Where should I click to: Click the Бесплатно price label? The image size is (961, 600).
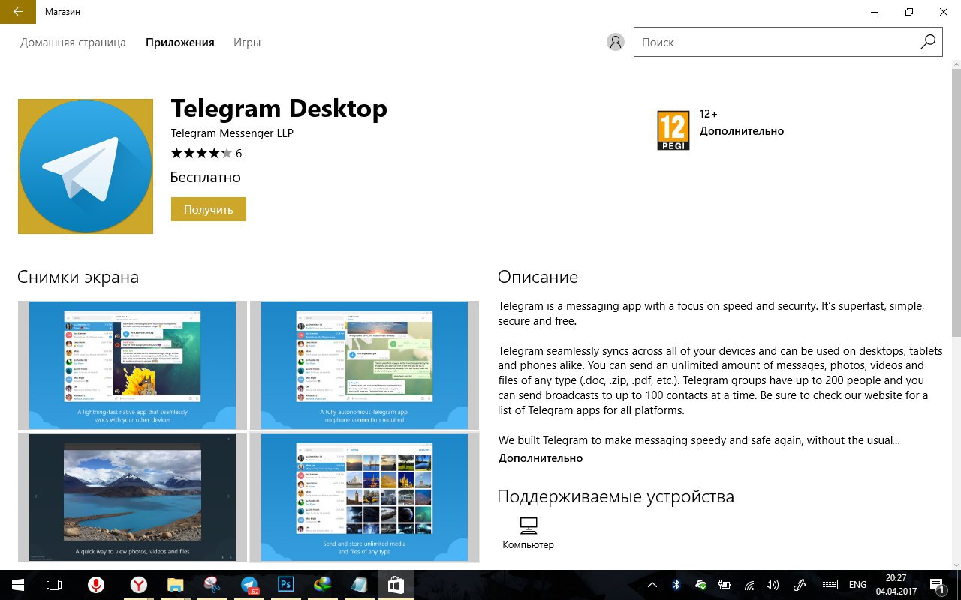click(x=206, y=178)
